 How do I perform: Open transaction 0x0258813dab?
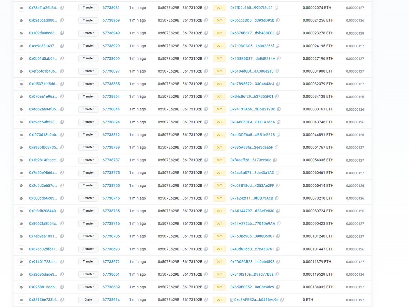pos(44,287)
